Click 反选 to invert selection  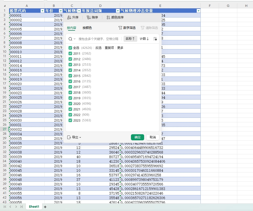tap(98, 48)
